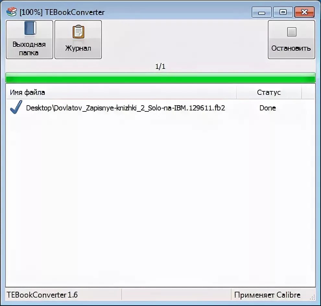The width and height of the screenshot is (321, 306).
Task: Click the clipboard icon above Журнал
Action: point(78,32)
